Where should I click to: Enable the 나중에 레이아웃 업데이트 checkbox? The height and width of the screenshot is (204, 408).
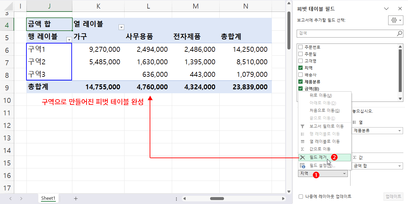point(301,196)
